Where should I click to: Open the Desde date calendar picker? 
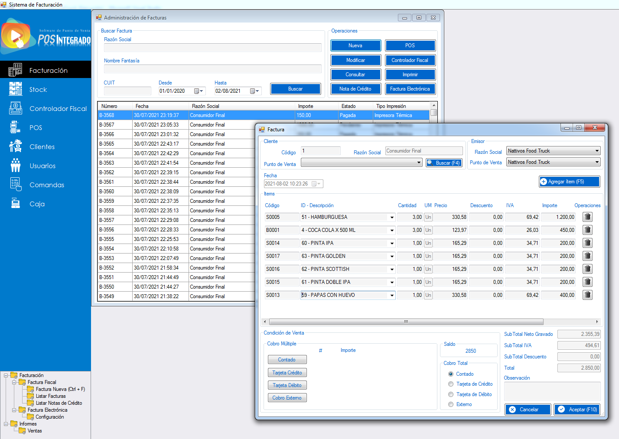(x=199, y=91)
